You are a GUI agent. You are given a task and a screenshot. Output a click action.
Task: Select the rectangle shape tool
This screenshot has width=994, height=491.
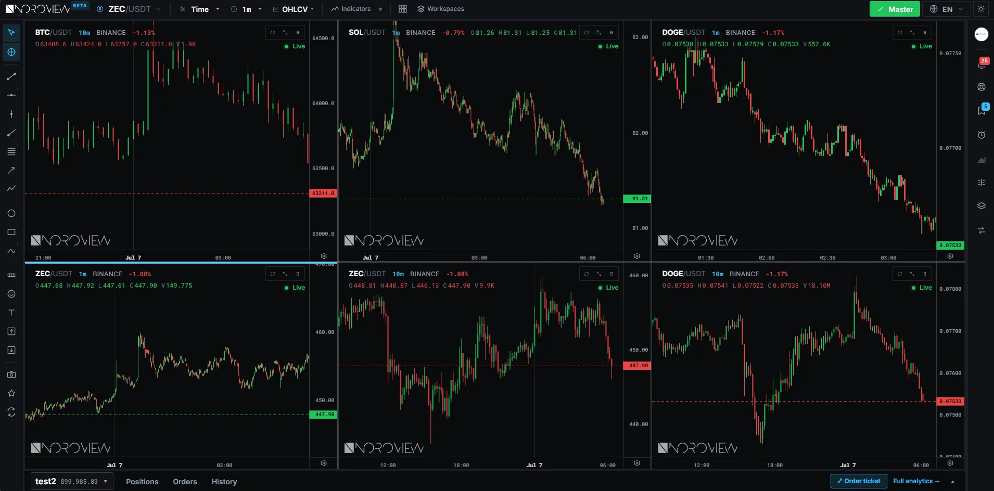click(11, 232)
